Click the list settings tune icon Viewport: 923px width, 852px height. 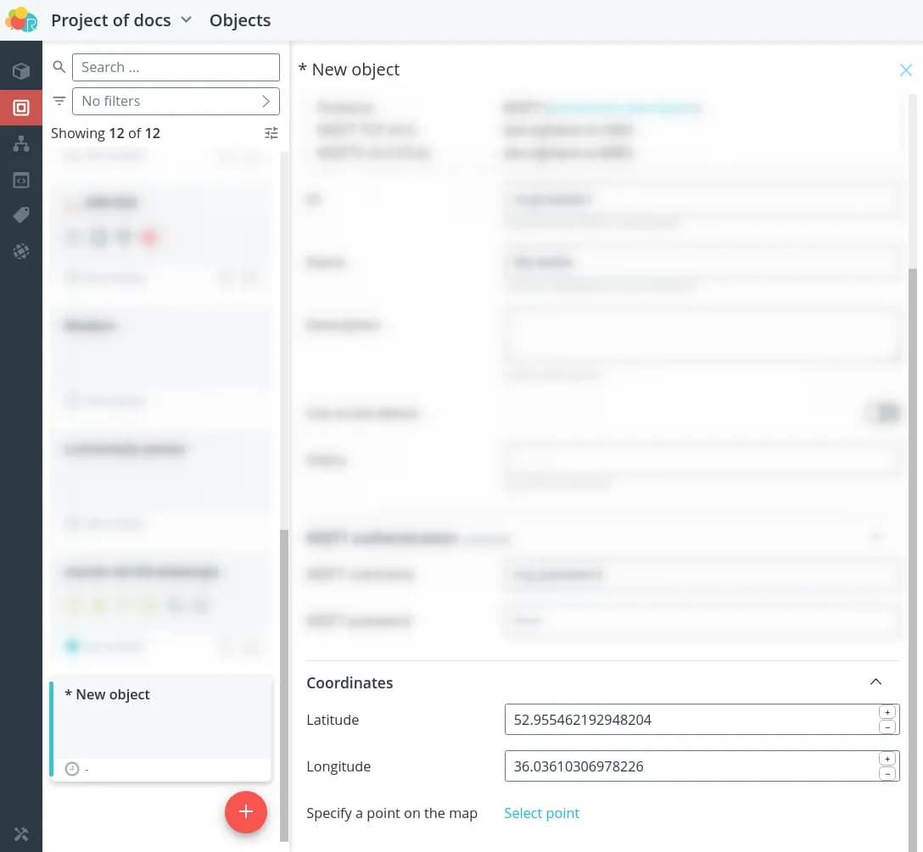(271, 133)
